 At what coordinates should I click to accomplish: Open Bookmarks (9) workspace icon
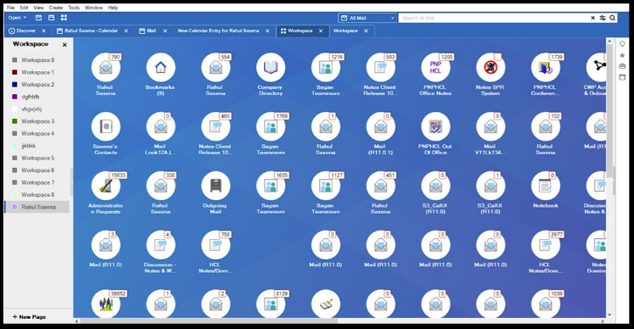tap(160, 68)
